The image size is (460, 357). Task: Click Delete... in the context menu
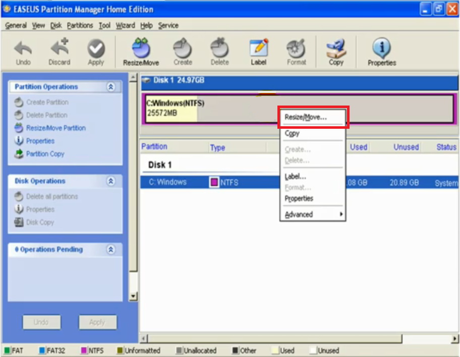[313, 161]
